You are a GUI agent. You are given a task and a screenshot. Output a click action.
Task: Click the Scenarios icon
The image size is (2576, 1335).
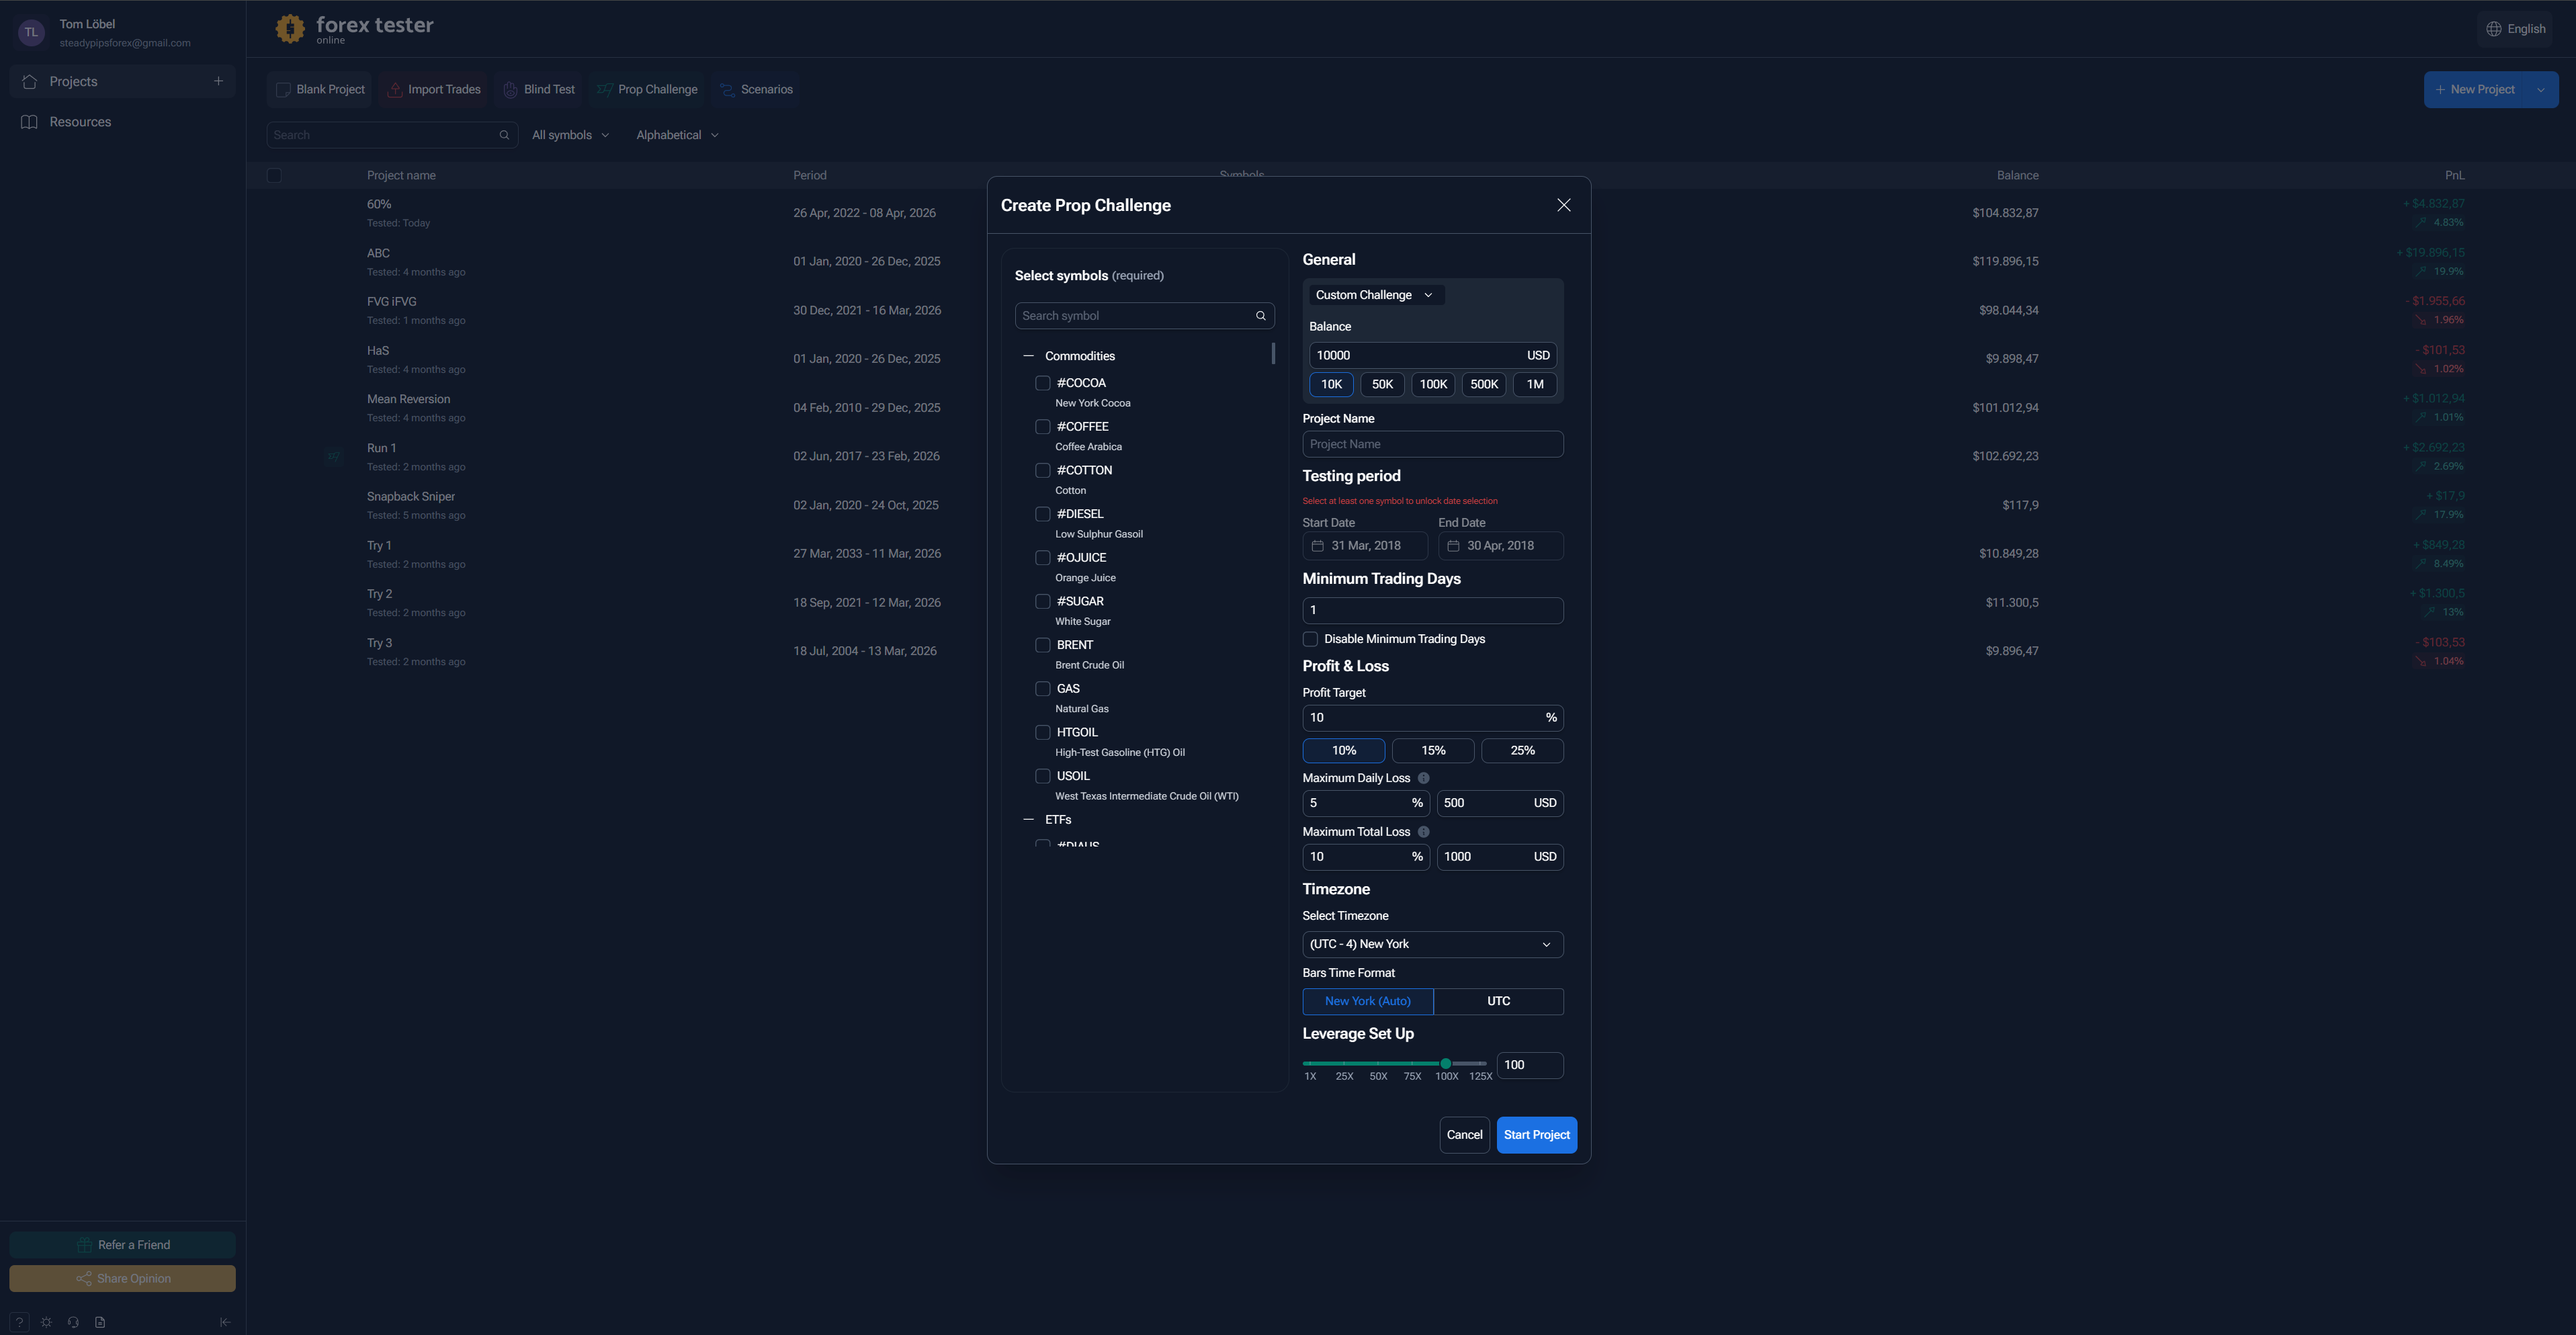(728, 90)
